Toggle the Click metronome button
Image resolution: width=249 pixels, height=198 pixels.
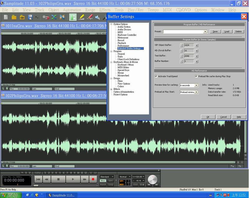(x=135, y=185)
